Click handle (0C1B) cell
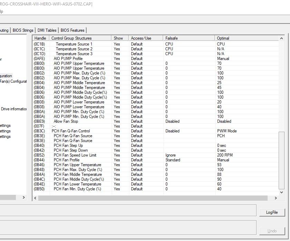Viewport: 290px width, 241px height. tap(39, 44)
